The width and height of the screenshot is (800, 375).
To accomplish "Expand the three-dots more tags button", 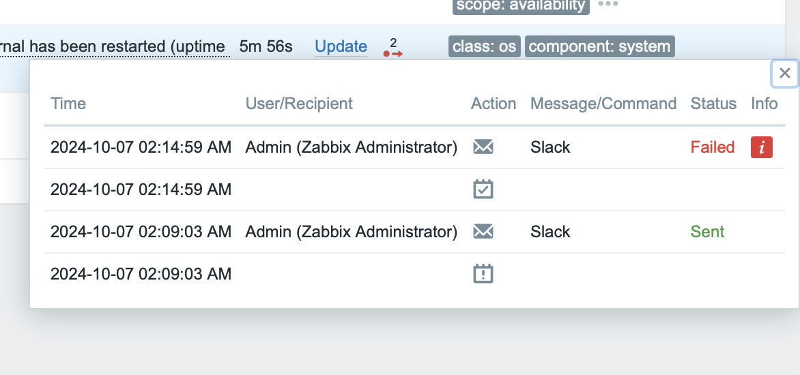I will tap(608, 4).
